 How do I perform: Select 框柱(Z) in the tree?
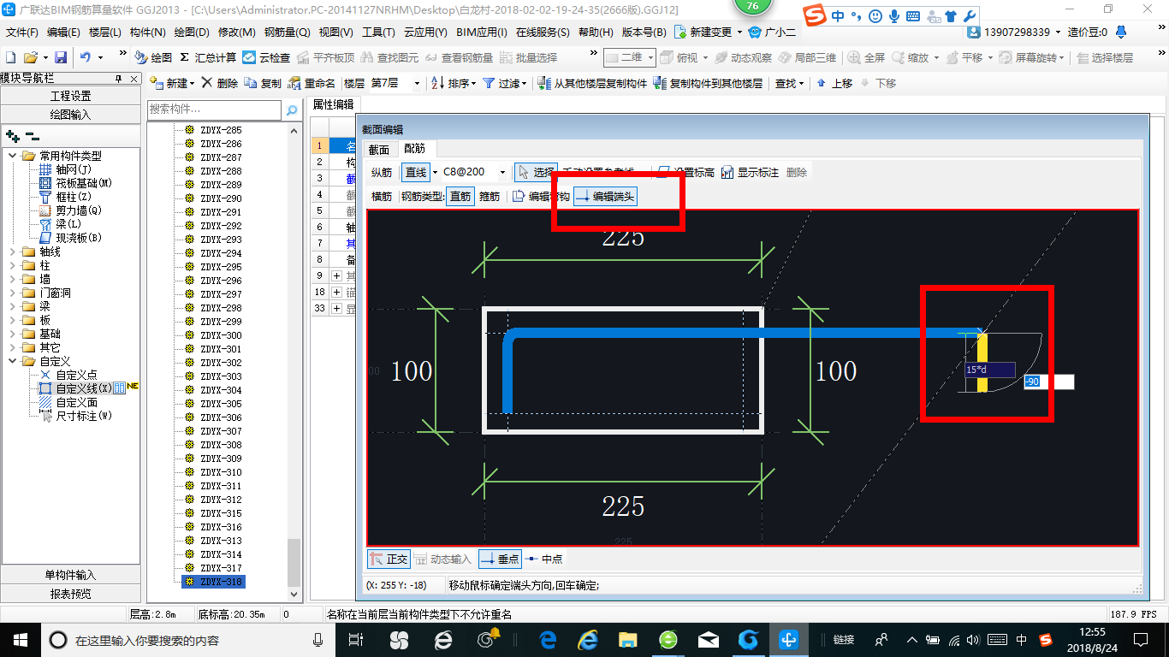point(65,197)
